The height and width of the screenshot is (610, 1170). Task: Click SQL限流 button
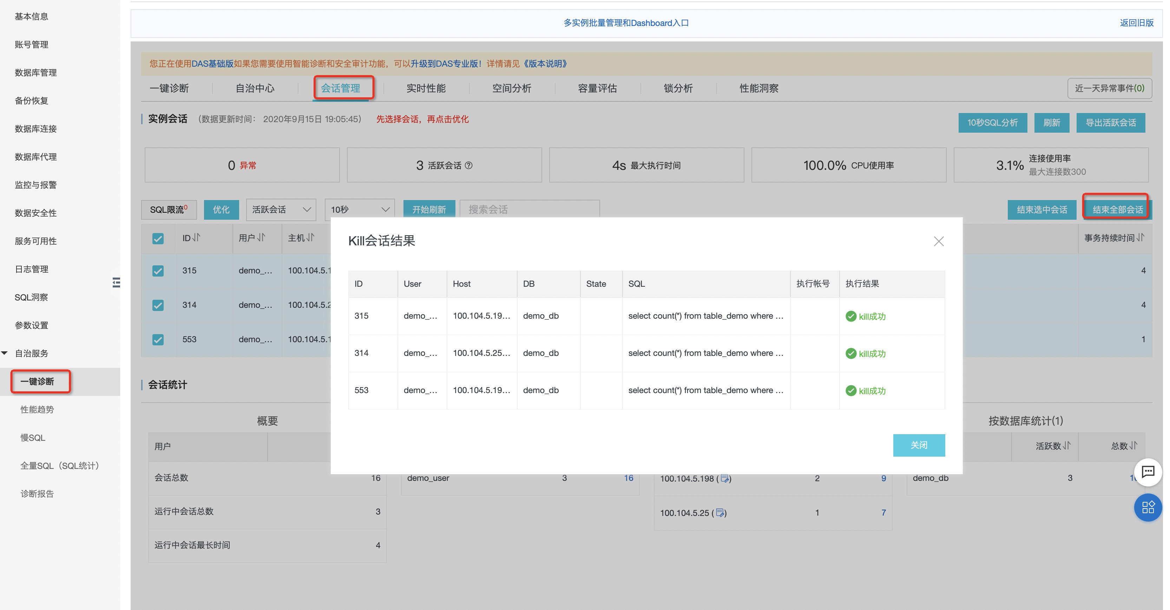pos(169,210)
